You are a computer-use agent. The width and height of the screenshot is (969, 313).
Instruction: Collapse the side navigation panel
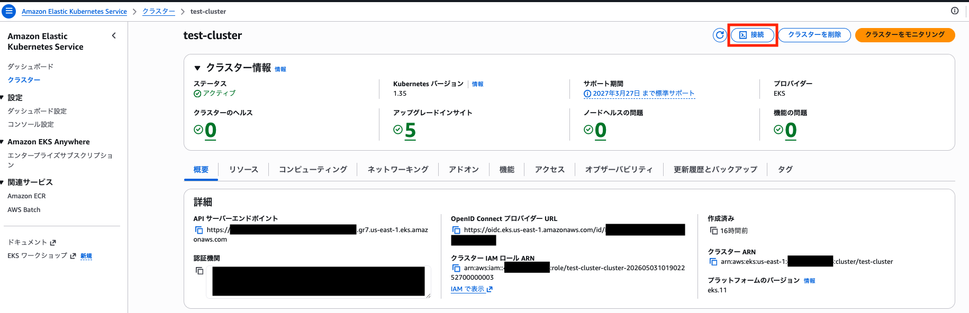click(114, 35)
